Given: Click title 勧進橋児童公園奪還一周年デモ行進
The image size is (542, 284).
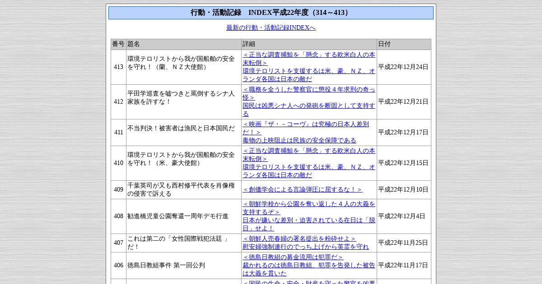Looking at the screenshot, I should coord(178,216).
